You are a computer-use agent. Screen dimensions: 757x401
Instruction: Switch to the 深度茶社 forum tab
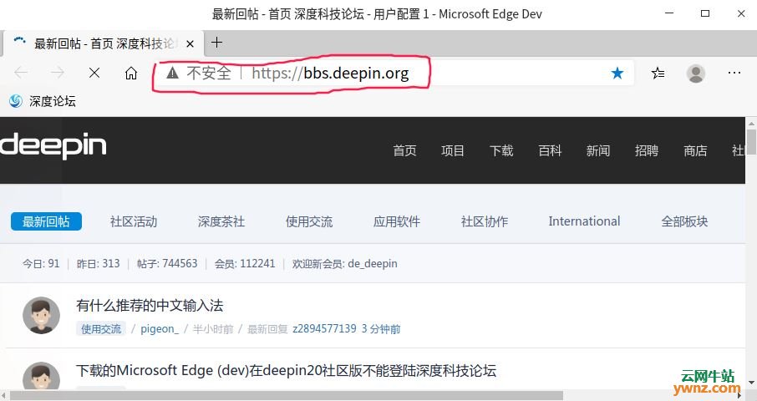(221, 221)
